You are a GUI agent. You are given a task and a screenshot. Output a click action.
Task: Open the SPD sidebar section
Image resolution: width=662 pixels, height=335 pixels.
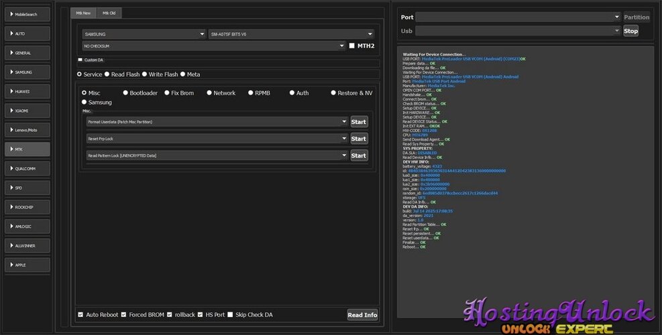click(x=27, y=188)
